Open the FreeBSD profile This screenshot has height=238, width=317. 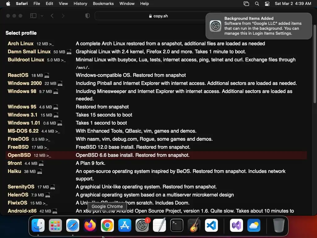coord(18,147)
